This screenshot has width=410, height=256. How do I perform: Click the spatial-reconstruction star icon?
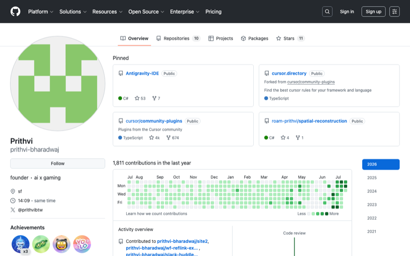[283, 138]
